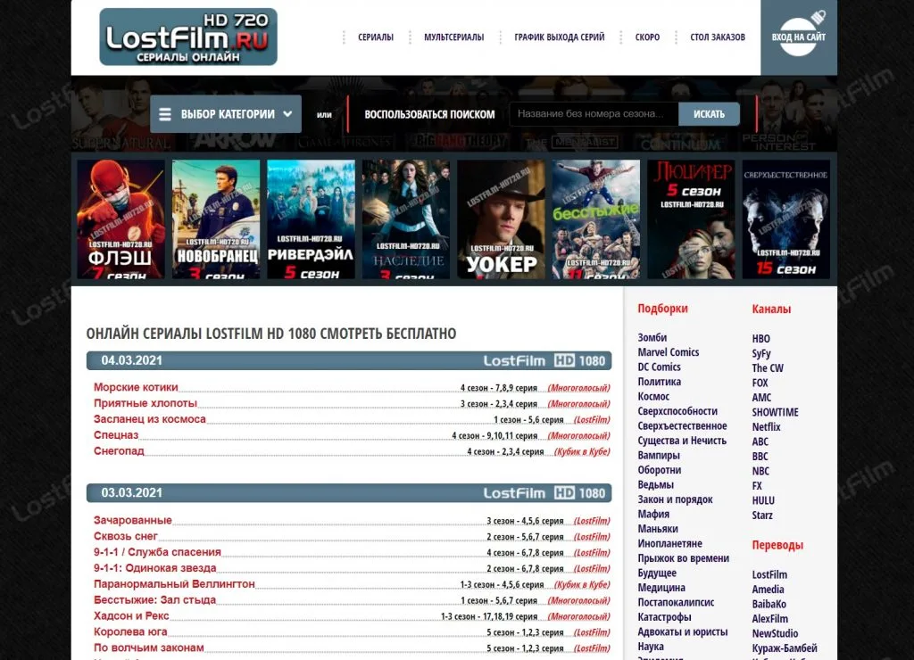Open the 'Флэш' season 7 poster

(120, 219)
